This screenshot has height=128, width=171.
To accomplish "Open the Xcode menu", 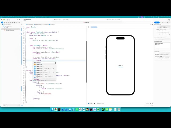I will pos(5,17).
